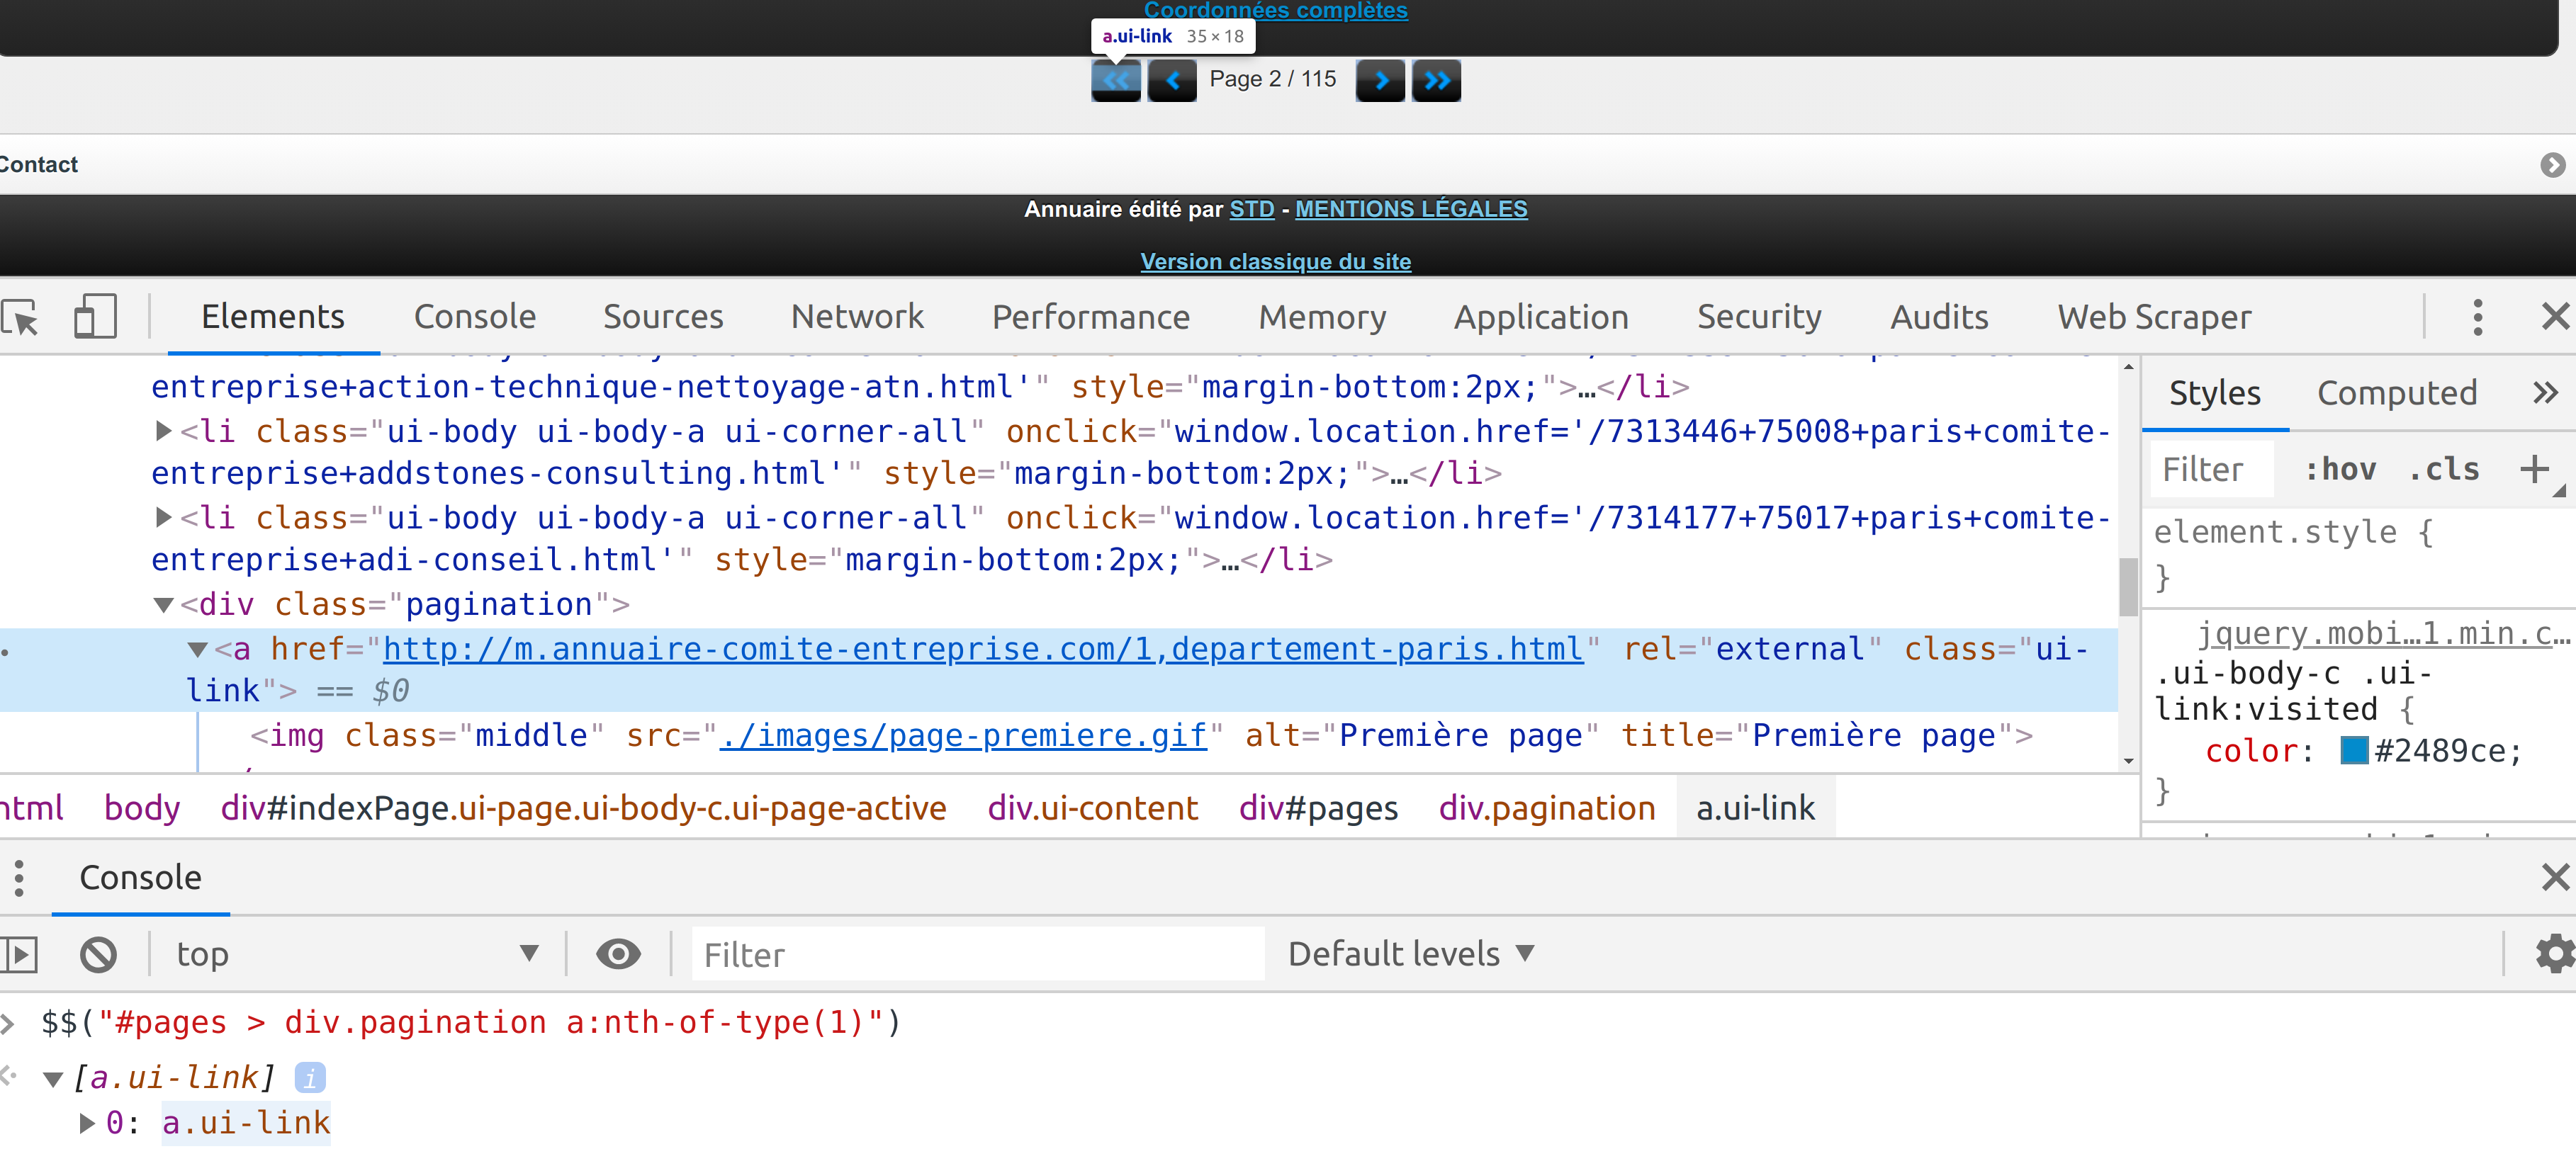2576x1149 pixels.
Task: Open the departement-paris.html href link
Action: pos(983,649)
